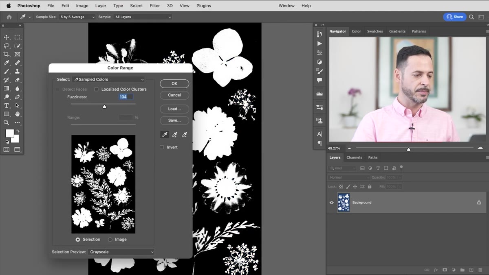The image size is (489, 275).
Task: Open the Paragraph panel icon
Action: 319,143
